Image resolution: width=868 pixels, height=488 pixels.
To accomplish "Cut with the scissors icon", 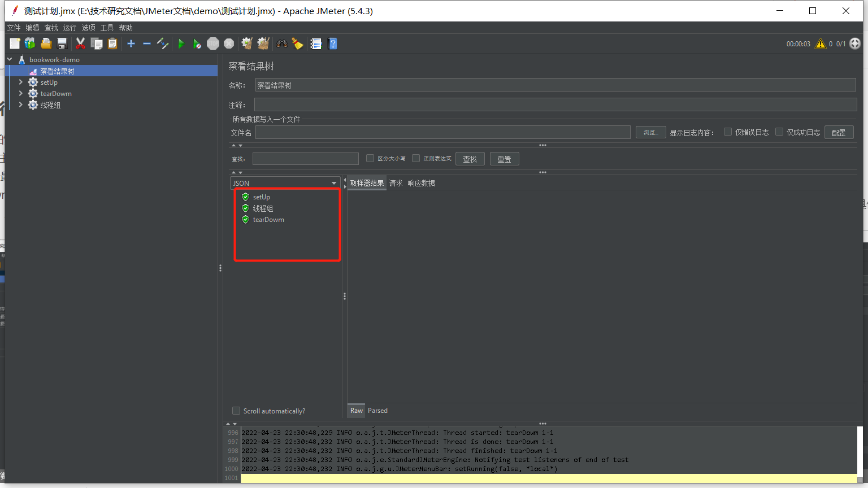I will pyautogui.click(x=80, y=43).
